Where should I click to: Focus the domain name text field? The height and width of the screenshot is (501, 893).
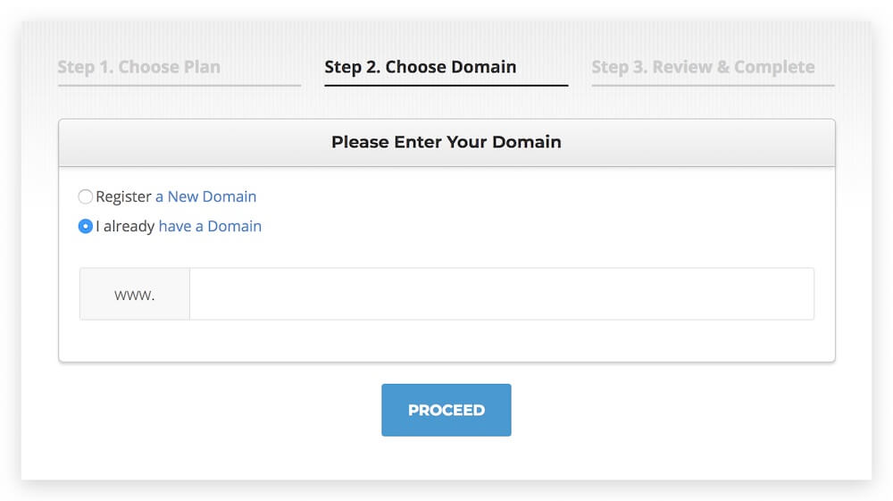tap(501, 294)
